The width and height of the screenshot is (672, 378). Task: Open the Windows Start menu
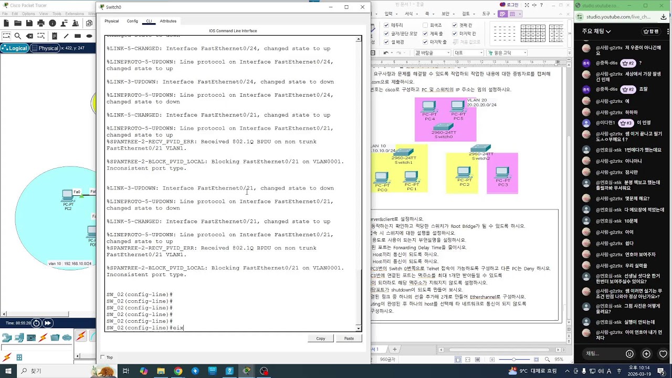coord(8,371)
